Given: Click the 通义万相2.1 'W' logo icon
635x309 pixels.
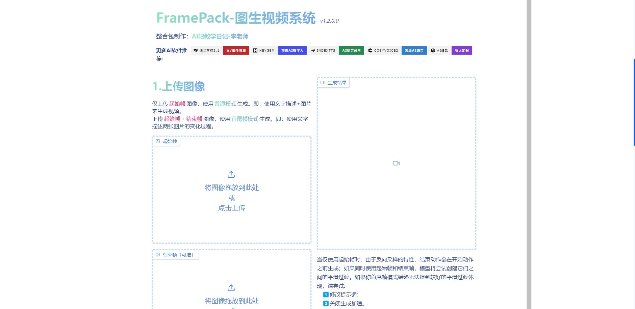Looking at the screenshot, I should click(x=195, y=50).
